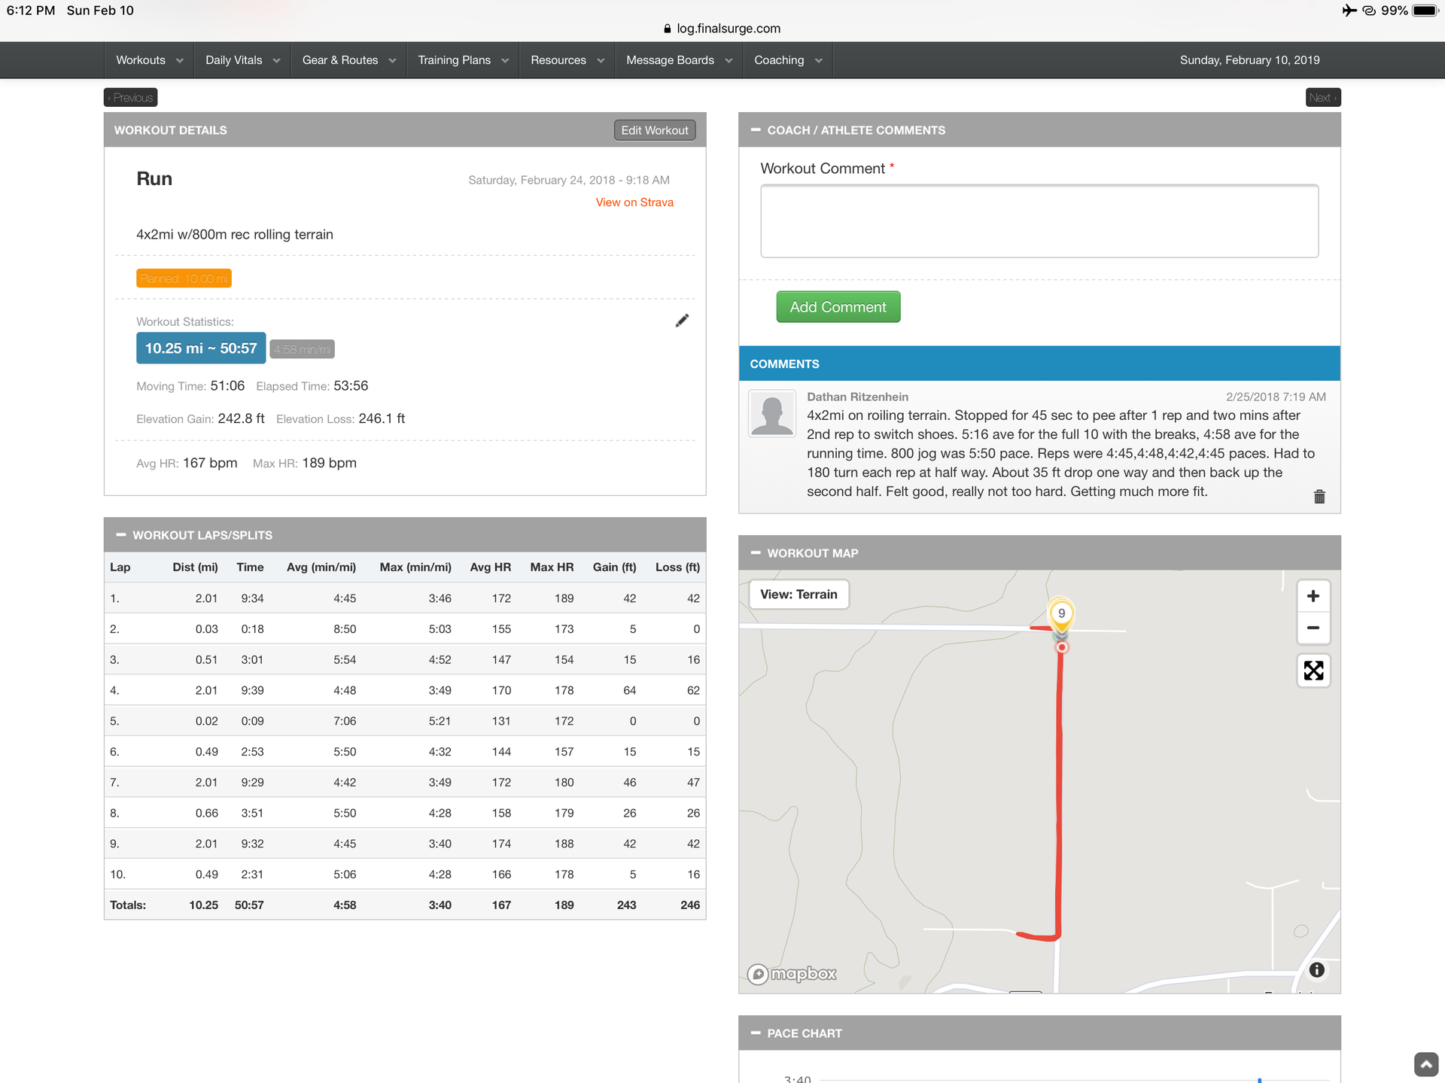
Task: Click the pencil edit statistics icon
Action: point(682,321)
